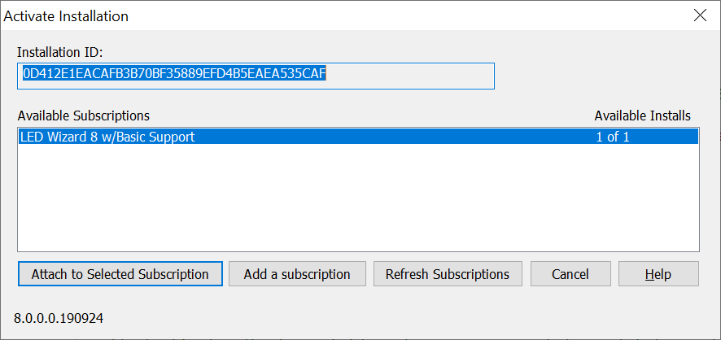Viewport: 721px width, 340px height.
Task: Refresh Subscriptions list with its button
Action: pos(447,274)
